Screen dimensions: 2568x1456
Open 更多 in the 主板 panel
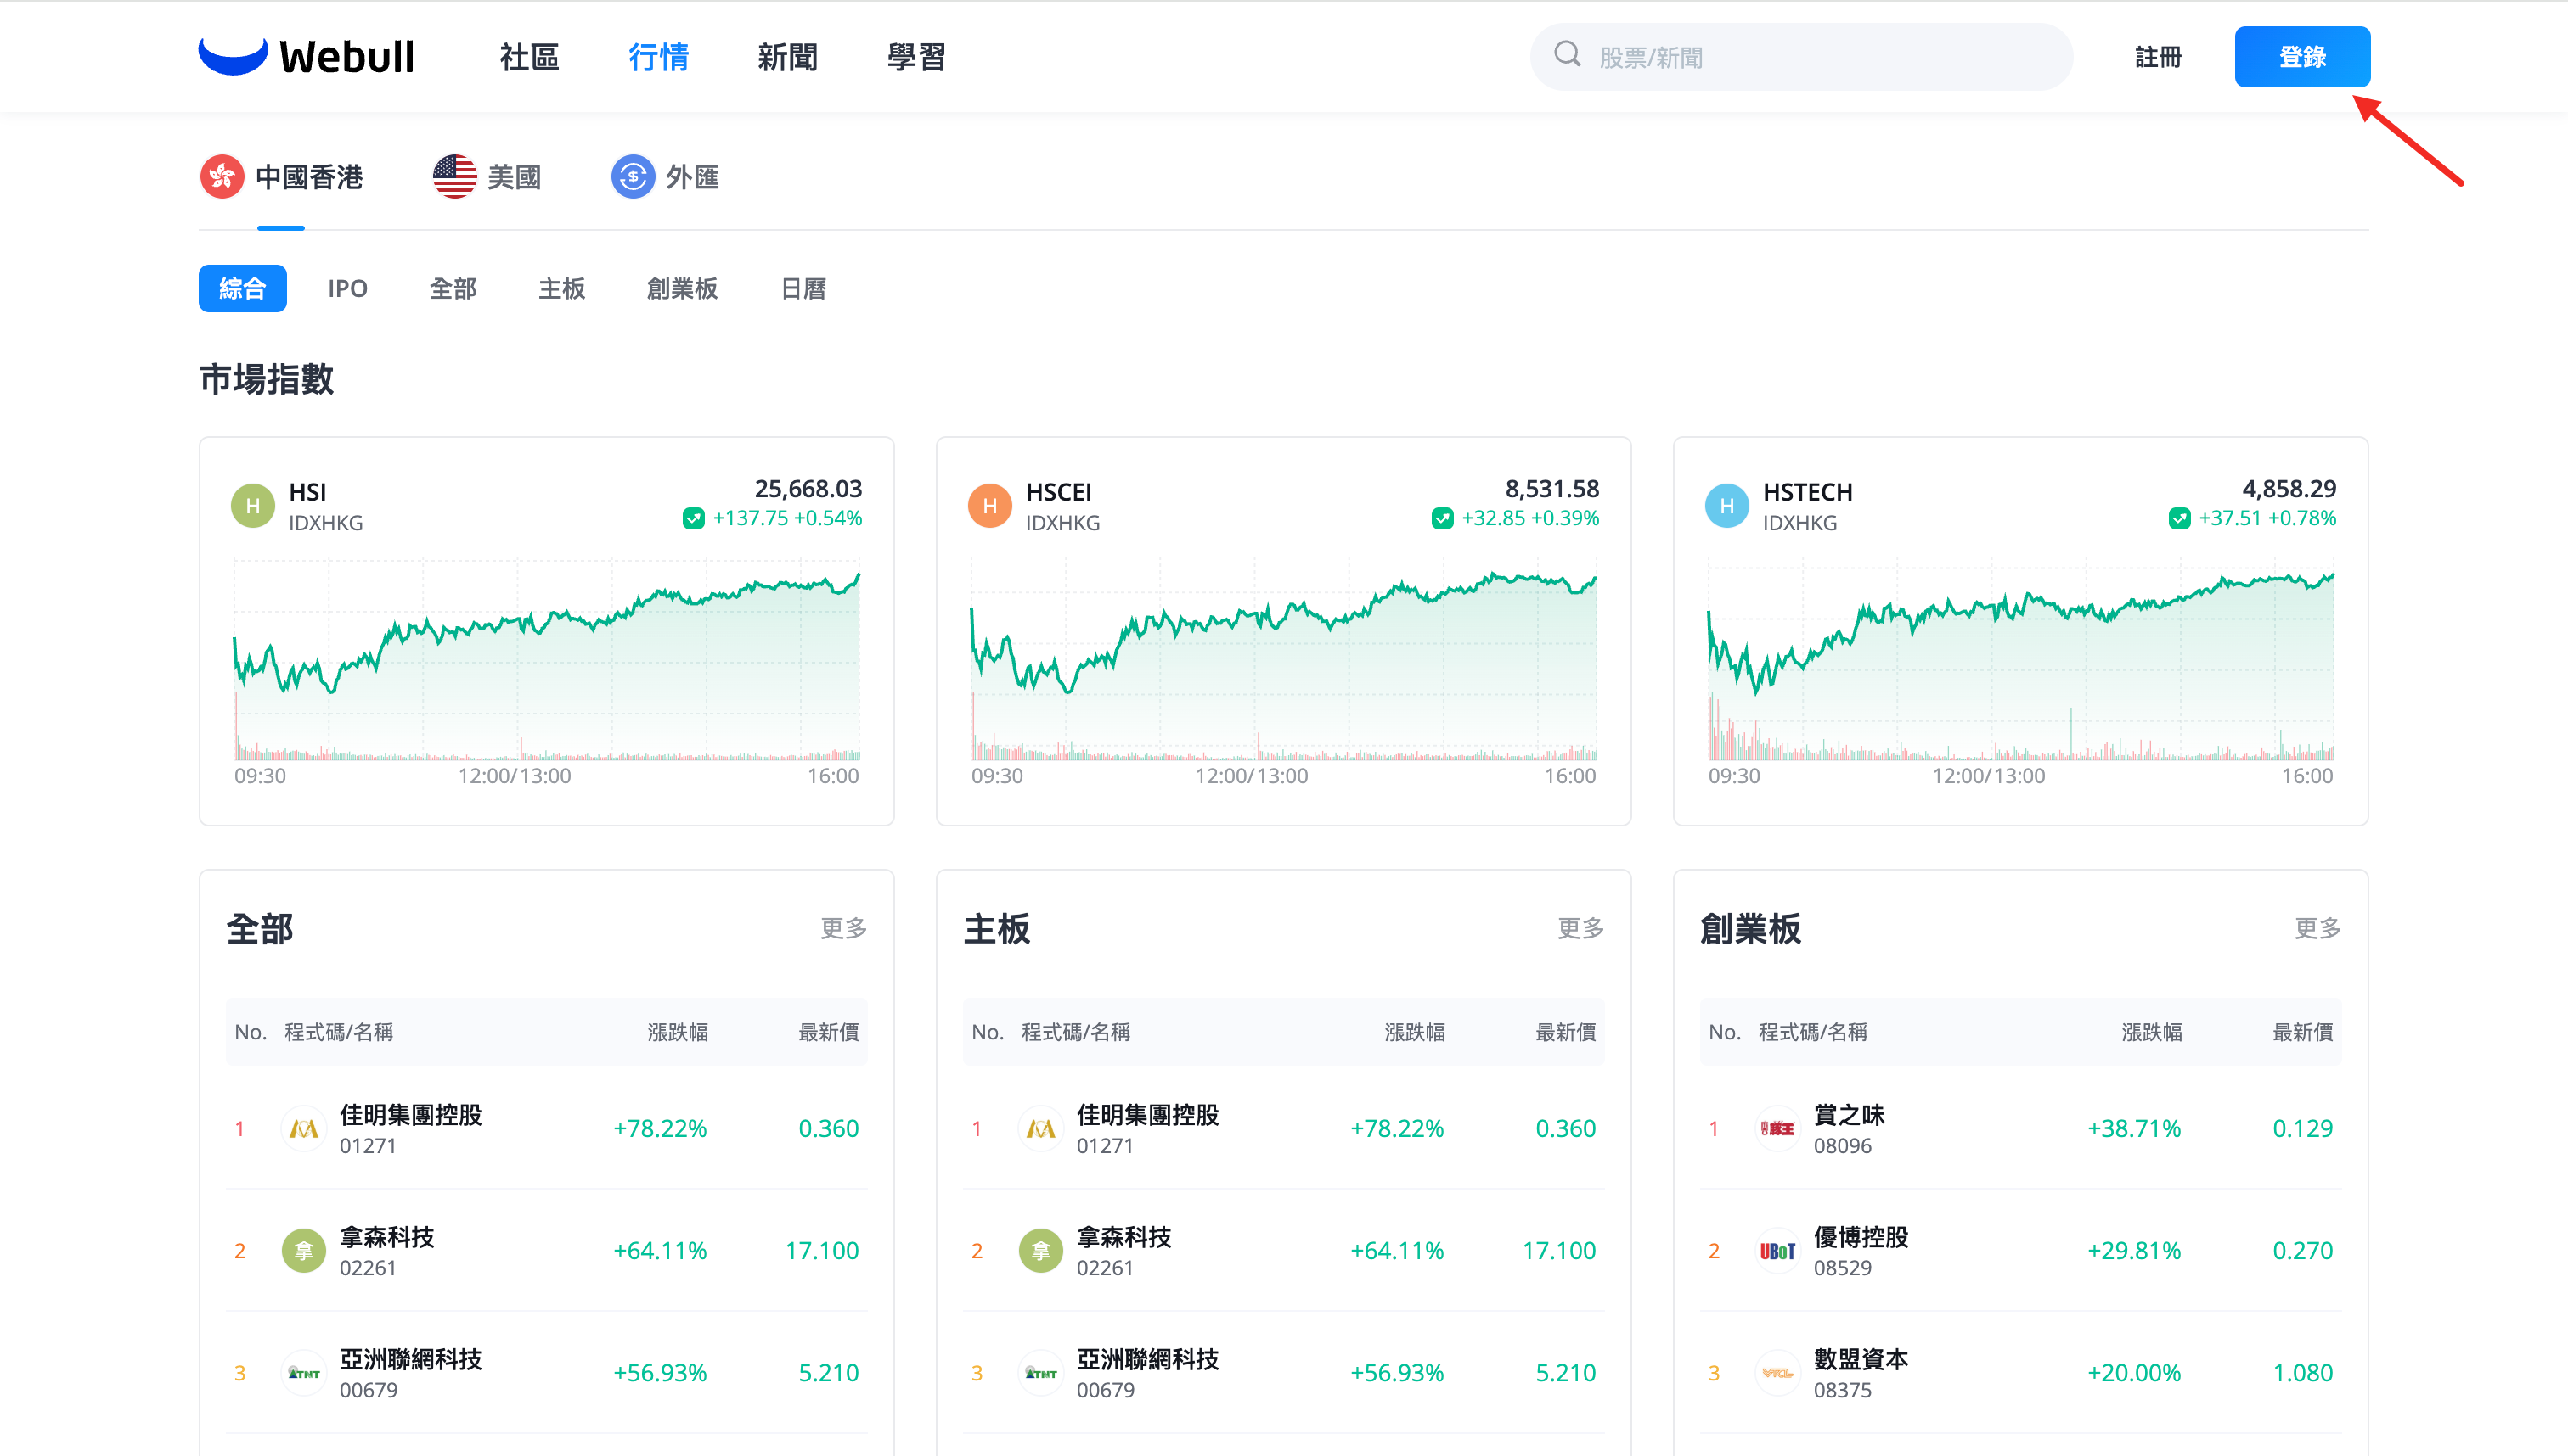pos(1581,929)
